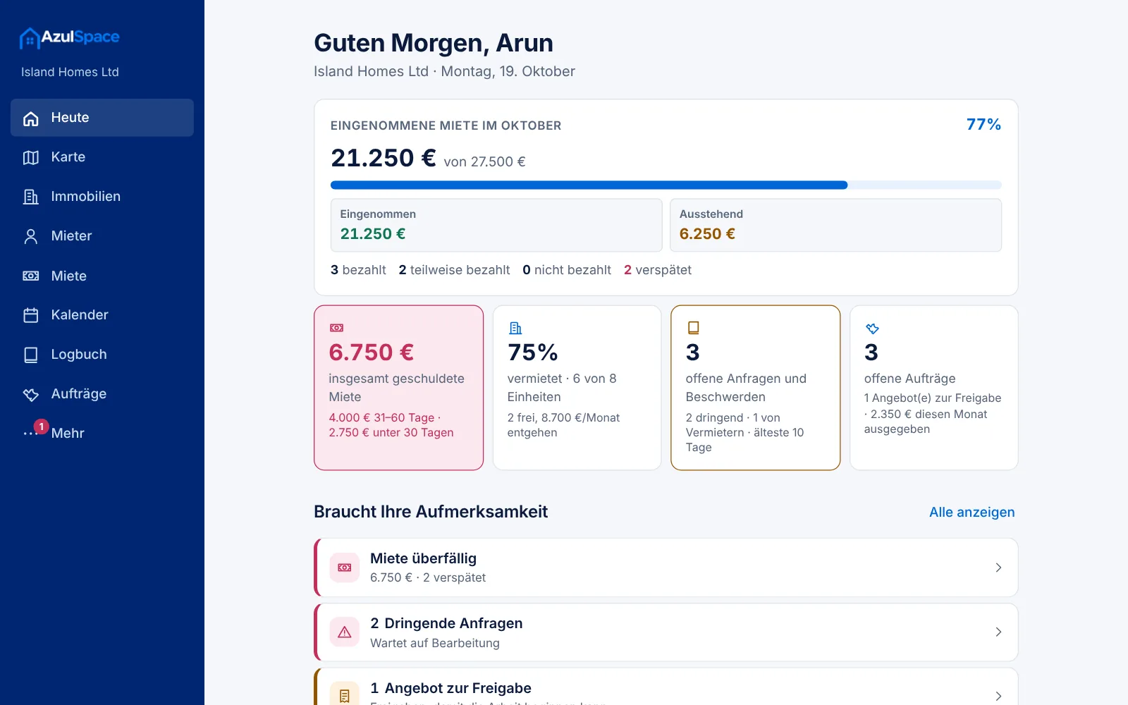
Task: Open the insgesamt geschuldete Miete card
Action: tap(399, 388)
